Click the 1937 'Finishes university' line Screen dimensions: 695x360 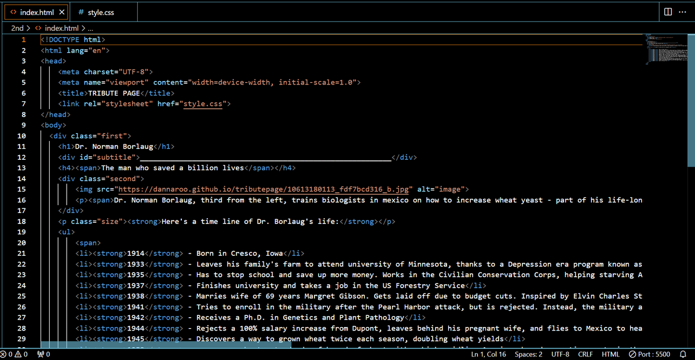coord(280,285)
